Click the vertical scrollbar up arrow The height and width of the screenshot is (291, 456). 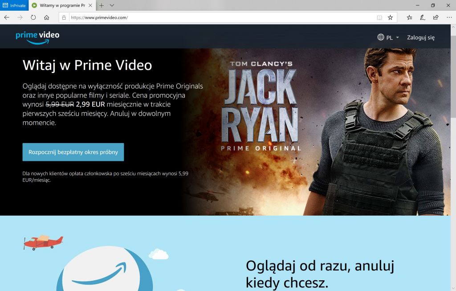pos(453,27)
